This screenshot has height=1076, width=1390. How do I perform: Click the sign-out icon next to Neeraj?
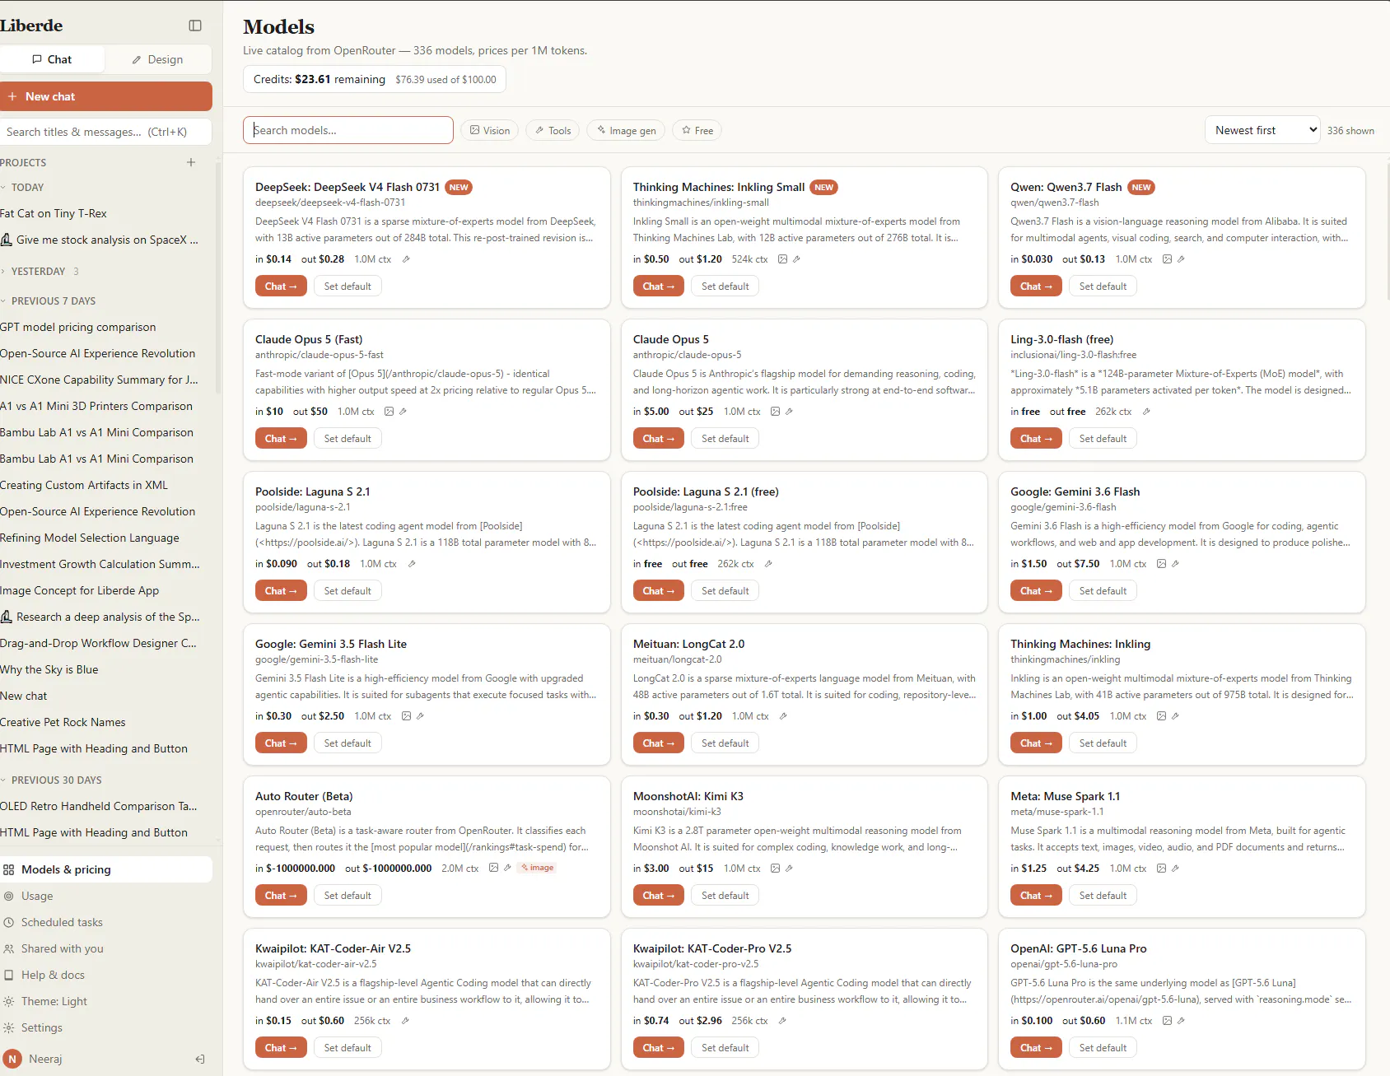199,1059
